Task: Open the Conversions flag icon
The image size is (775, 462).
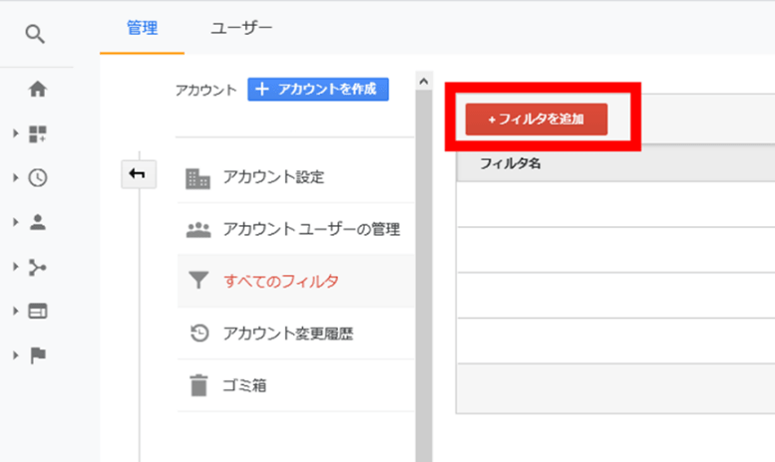Action: [x=38, y=354]
